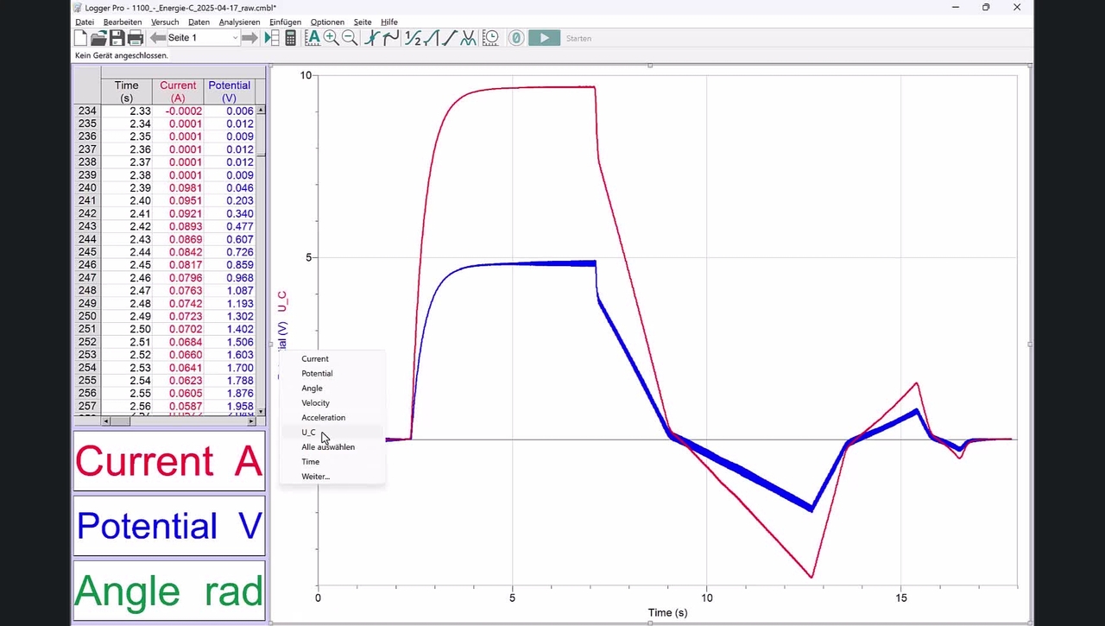Image resolution: width=1105 pixels, height=626 pixels.
Task: Click the New file icon
Action: [80, 38]
